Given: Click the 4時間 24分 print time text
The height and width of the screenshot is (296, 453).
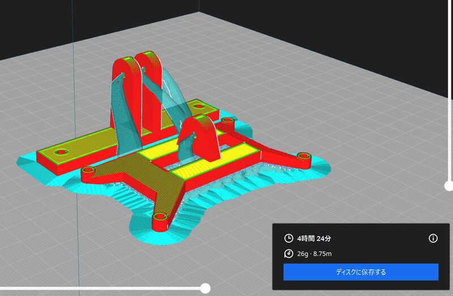Looking at the screenshot, I should tap(316, 238).
